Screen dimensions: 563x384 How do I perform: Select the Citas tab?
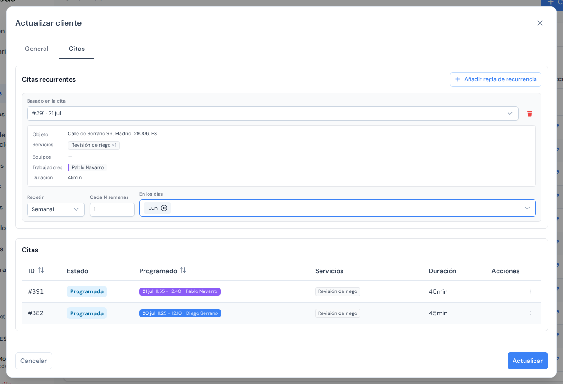click(77, 49)
